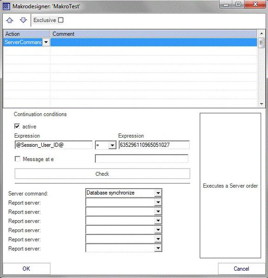The width and height of the screenshot is (268, 278).
Task: Enable the Message at e checkbox
Action: click(x=18, y=159)
